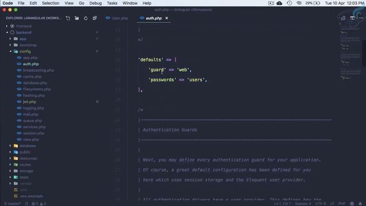Open the editor More Actions menu
Viewport: 366px width, 206px height.
click(361, 18)
